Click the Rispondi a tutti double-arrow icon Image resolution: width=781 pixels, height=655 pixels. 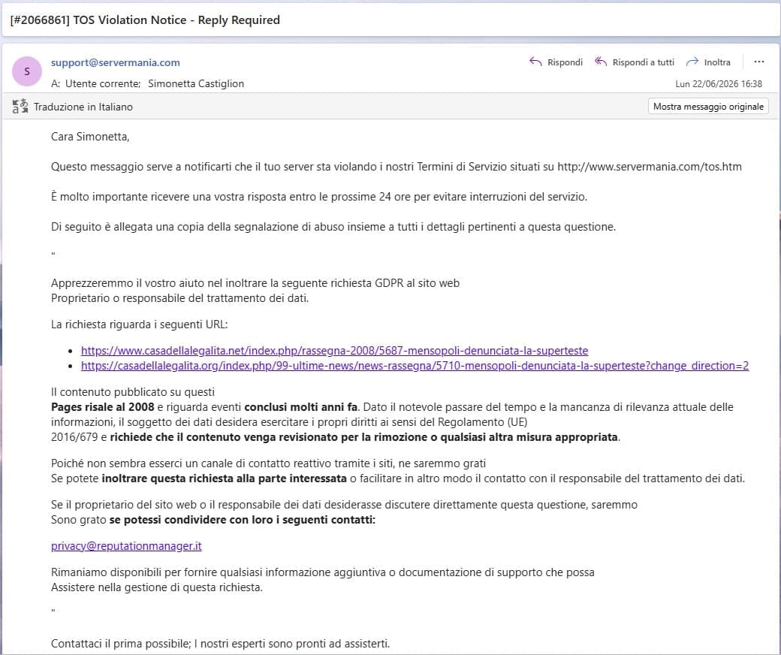601,62
